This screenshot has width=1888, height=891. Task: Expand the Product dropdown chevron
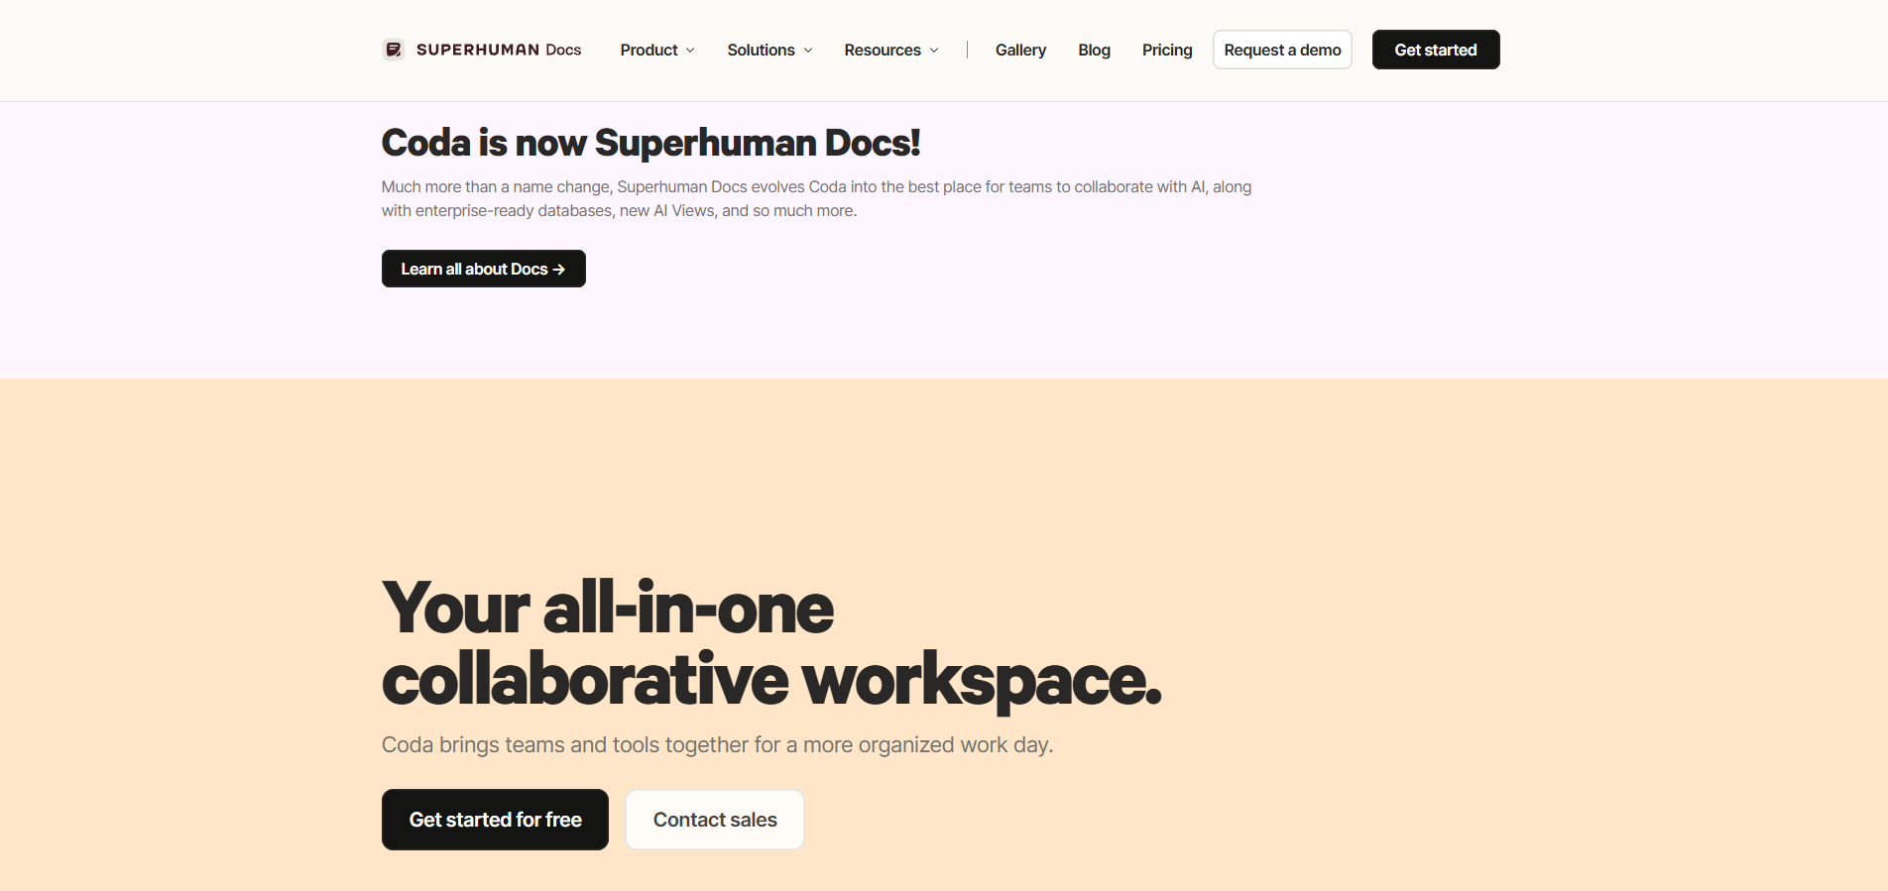[x=690, y=51]
